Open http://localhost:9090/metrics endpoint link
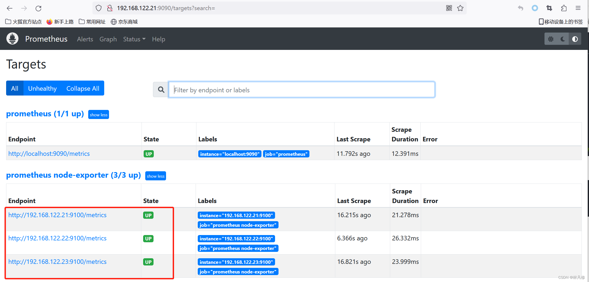Image resolution: width=589 pixels, height=282 pixels. 49,154
